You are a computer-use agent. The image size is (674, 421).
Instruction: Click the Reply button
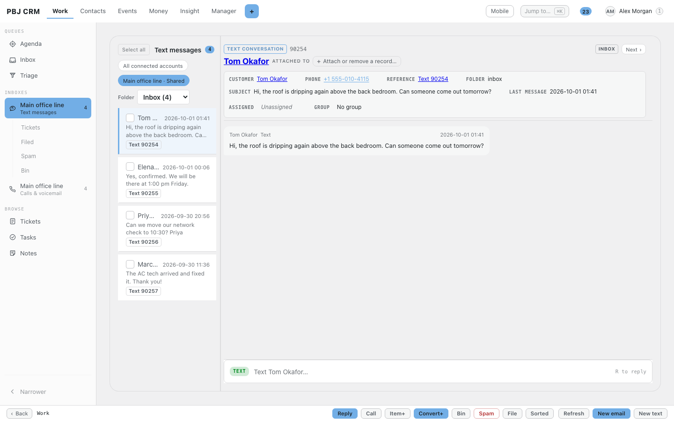tap(345, 414)
